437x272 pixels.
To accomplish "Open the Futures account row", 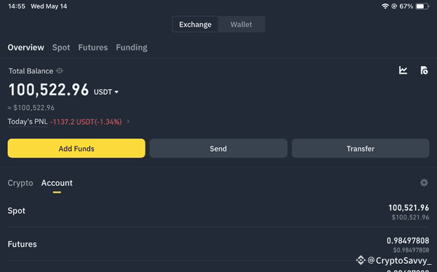I will pyautogui.click(x=218, y=244).
